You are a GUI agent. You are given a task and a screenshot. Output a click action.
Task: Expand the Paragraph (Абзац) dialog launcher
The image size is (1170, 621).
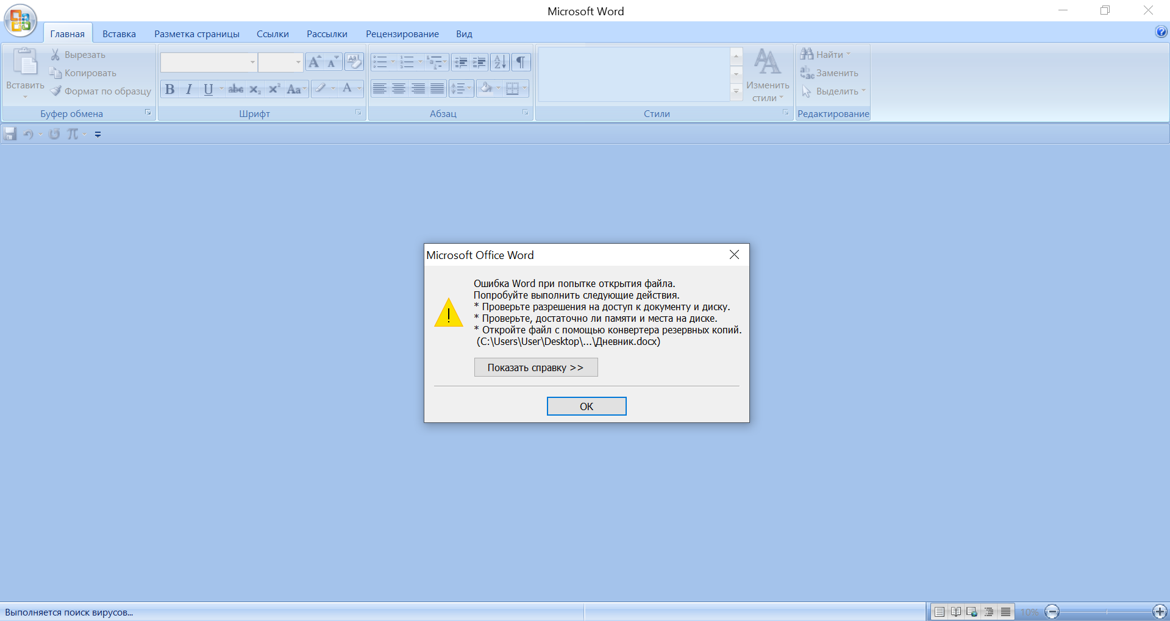(526, 113)
